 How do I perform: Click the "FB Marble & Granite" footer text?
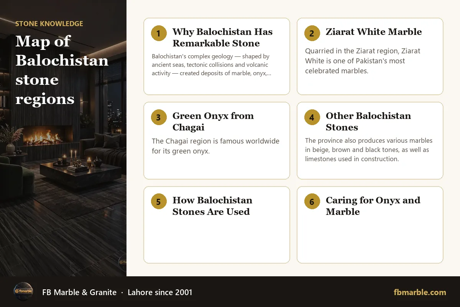click(x=79, y=292)
